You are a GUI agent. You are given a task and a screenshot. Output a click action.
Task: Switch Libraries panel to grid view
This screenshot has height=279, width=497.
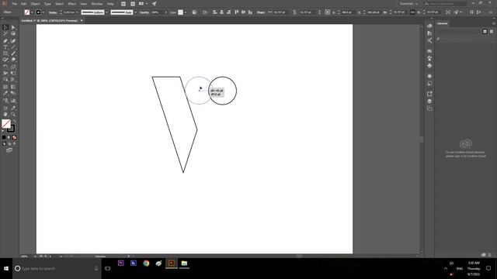click(485, 31)
